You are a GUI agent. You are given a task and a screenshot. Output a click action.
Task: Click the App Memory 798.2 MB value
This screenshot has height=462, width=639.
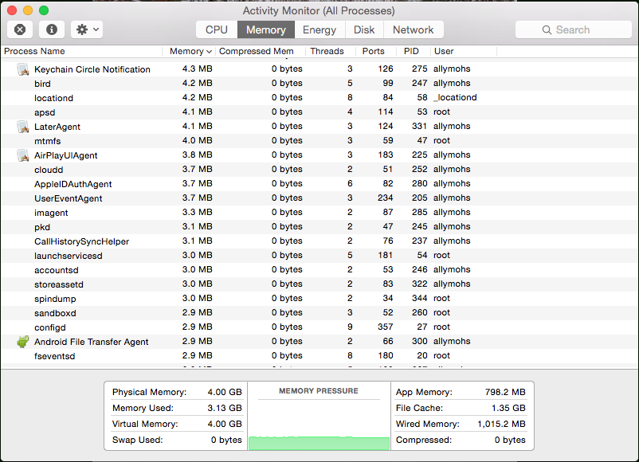(505, 392)
